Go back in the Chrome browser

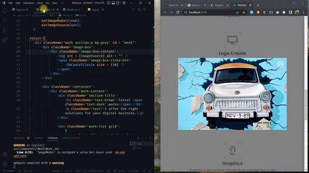(x=165, y=12)
